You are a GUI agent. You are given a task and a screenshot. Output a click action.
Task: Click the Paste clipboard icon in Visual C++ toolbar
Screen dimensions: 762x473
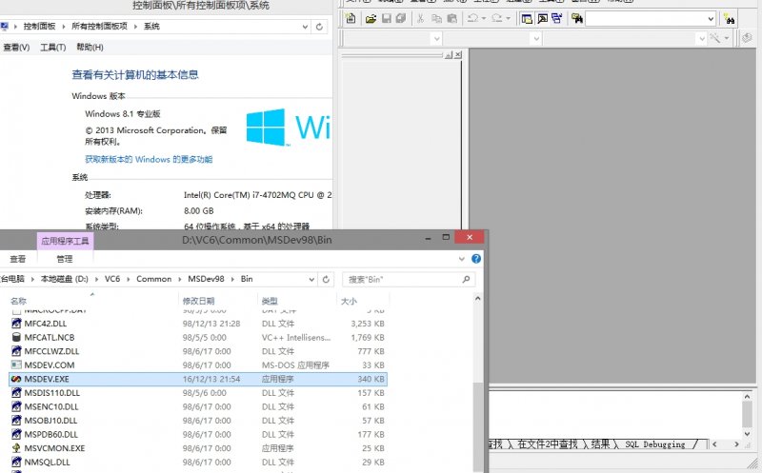[x=451, y=18]
